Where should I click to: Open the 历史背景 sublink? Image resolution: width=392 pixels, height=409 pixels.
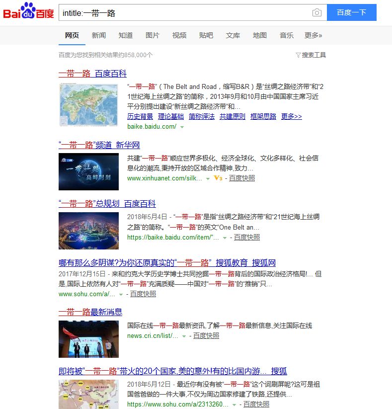[x=140, y=116]
